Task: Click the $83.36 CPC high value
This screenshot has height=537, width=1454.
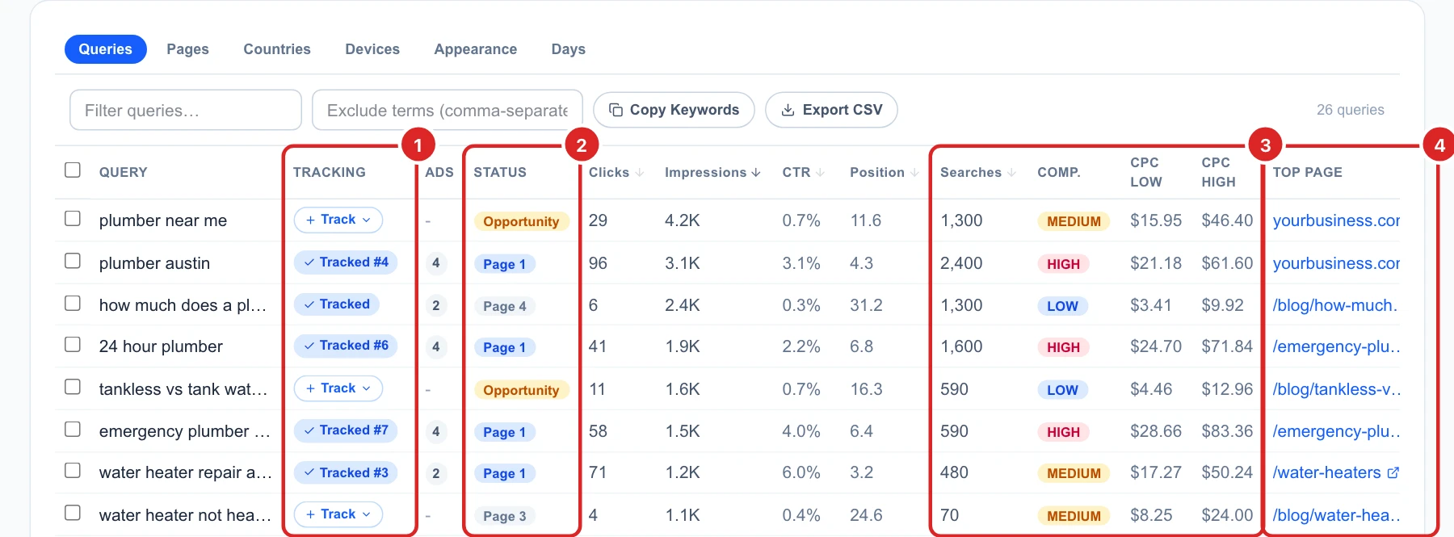Action: (x=1227, y=431)
